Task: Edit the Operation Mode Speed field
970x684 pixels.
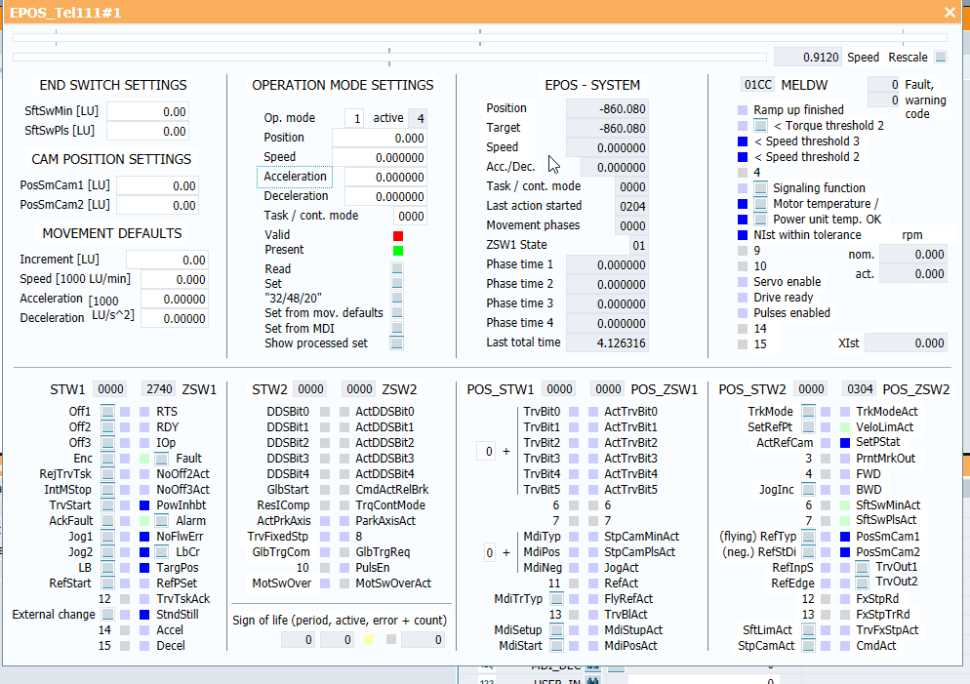Action: point(380,158)
